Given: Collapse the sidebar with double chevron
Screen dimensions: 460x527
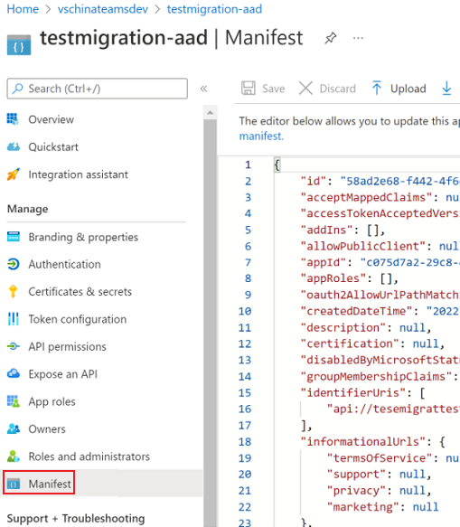Looking at the screenshot, I should (x=203, y=89).
